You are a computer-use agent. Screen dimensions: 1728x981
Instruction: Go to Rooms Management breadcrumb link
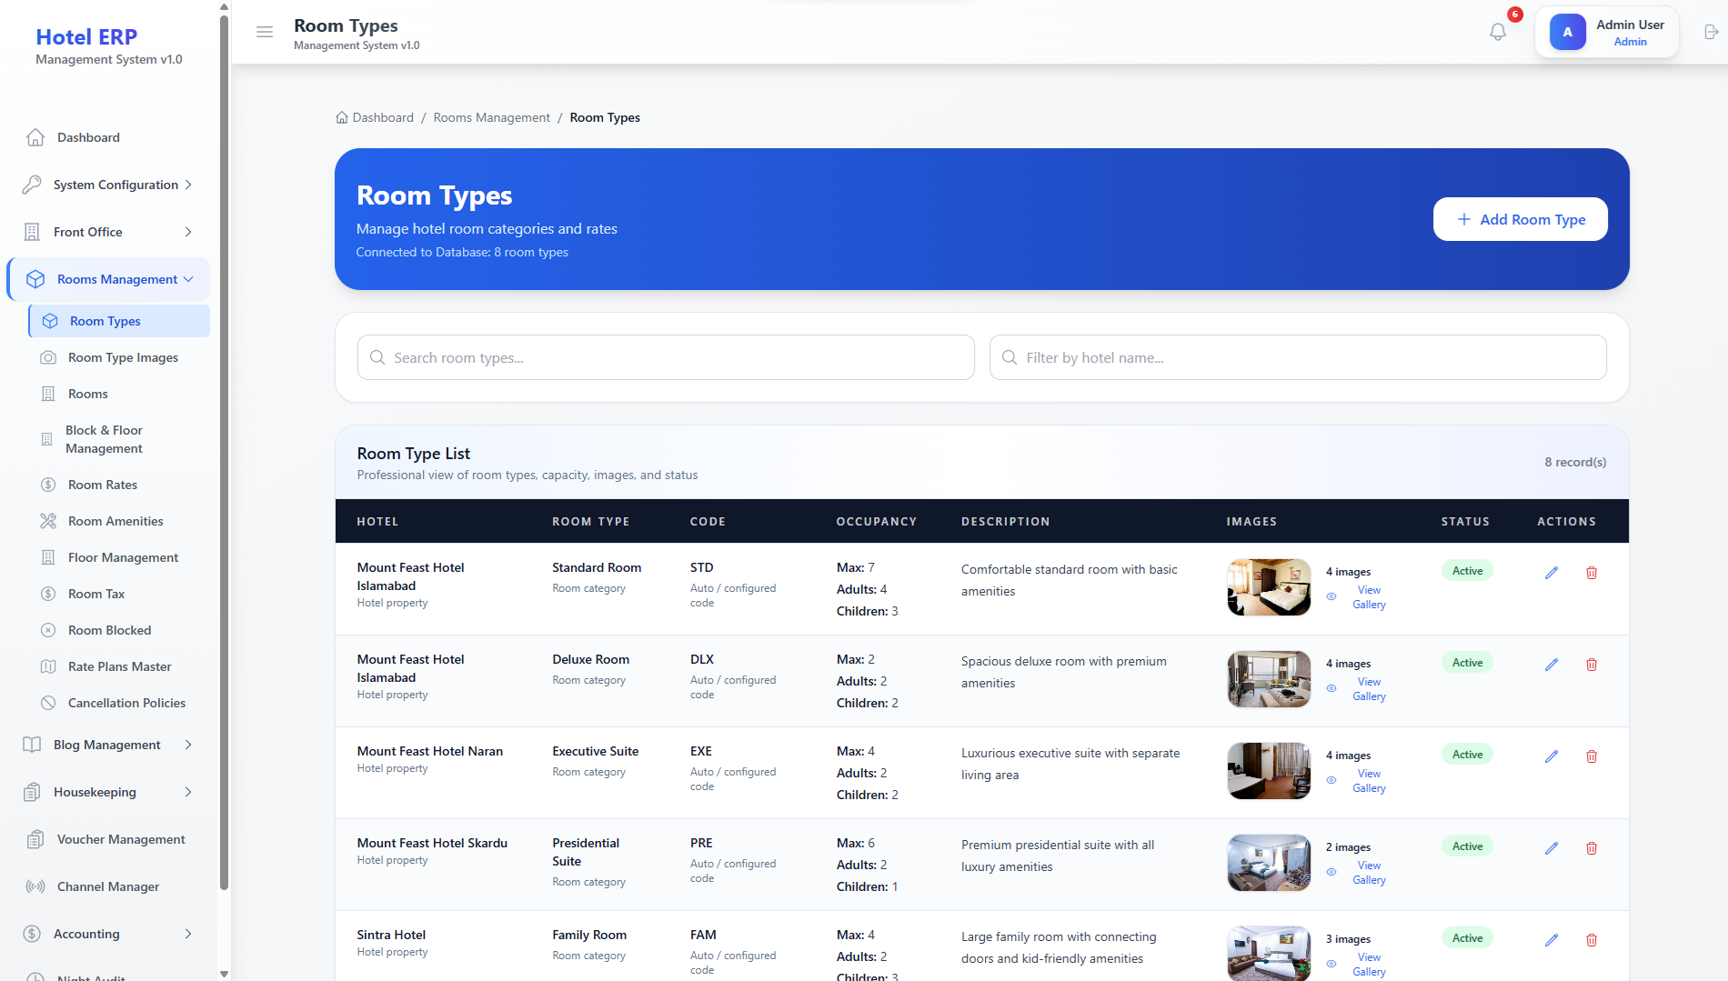point(491,118)
